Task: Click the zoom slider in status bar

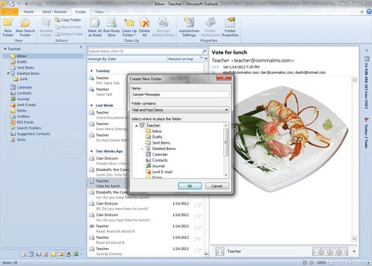Action: (350, 262)
